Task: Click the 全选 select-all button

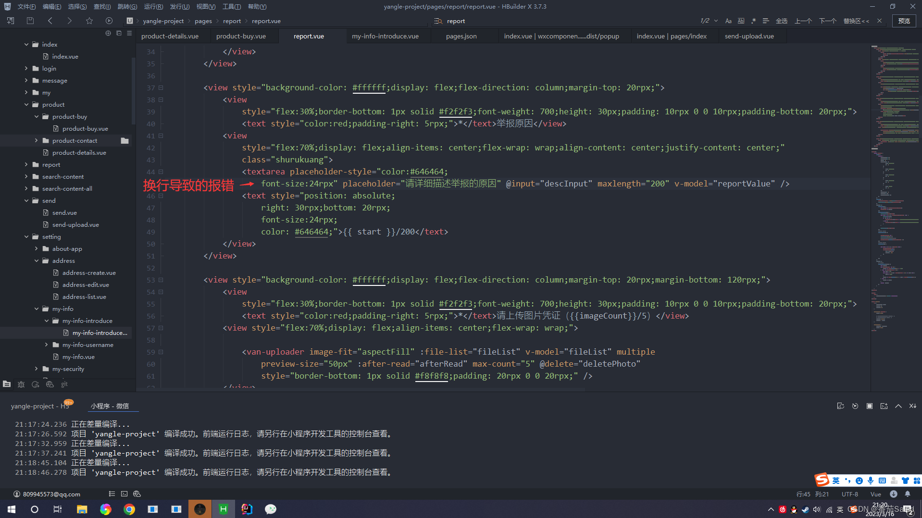Action: 782,21
